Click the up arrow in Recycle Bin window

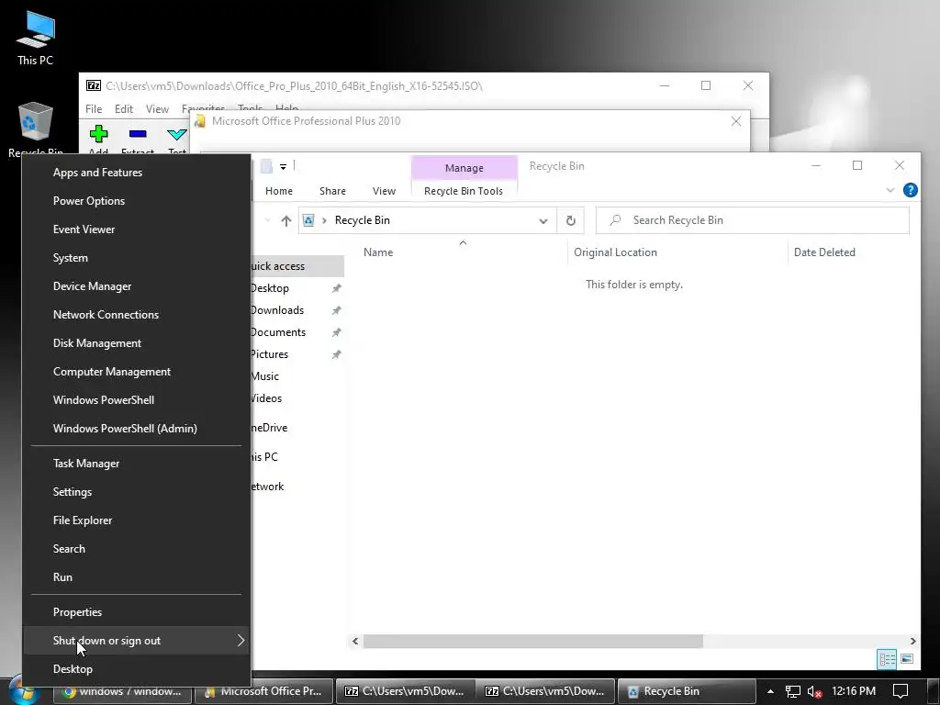point(286,220)
